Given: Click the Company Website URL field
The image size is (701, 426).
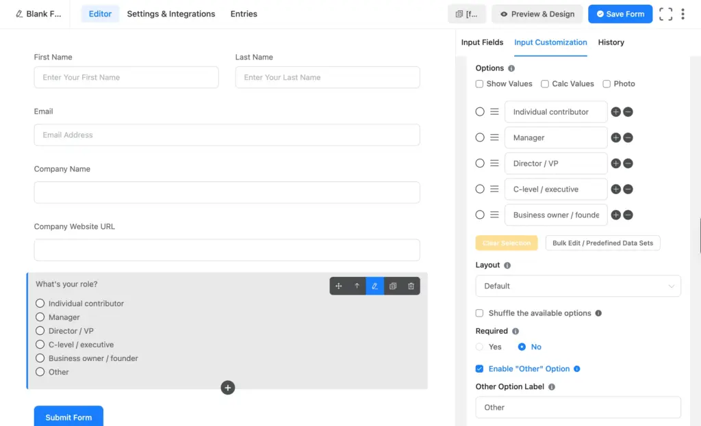Looking at the screenshot, I should tap(227, 250).
